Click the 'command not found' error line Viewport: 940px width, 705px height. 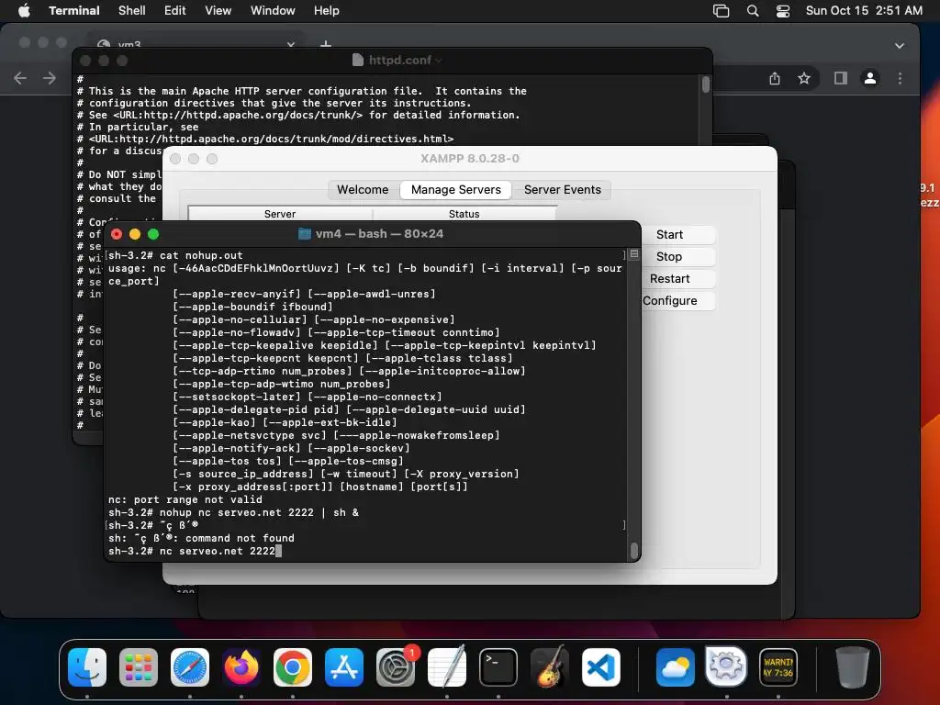[x=201, y=538]
